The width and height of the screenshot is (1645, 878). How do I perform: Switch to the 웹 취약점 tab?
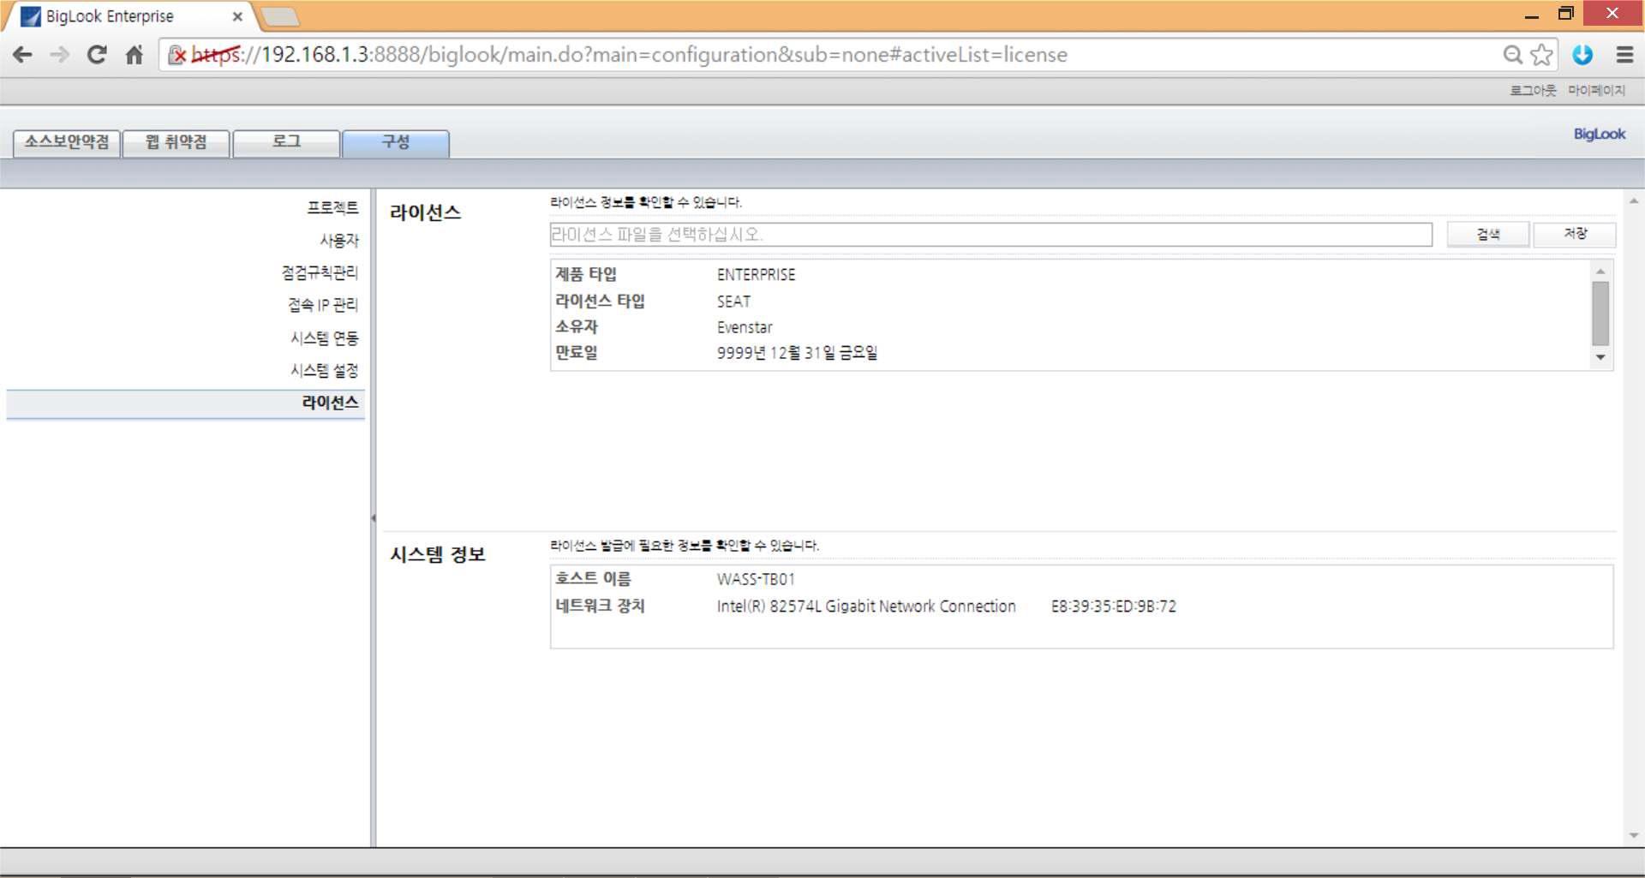click(x=176, y=142)
